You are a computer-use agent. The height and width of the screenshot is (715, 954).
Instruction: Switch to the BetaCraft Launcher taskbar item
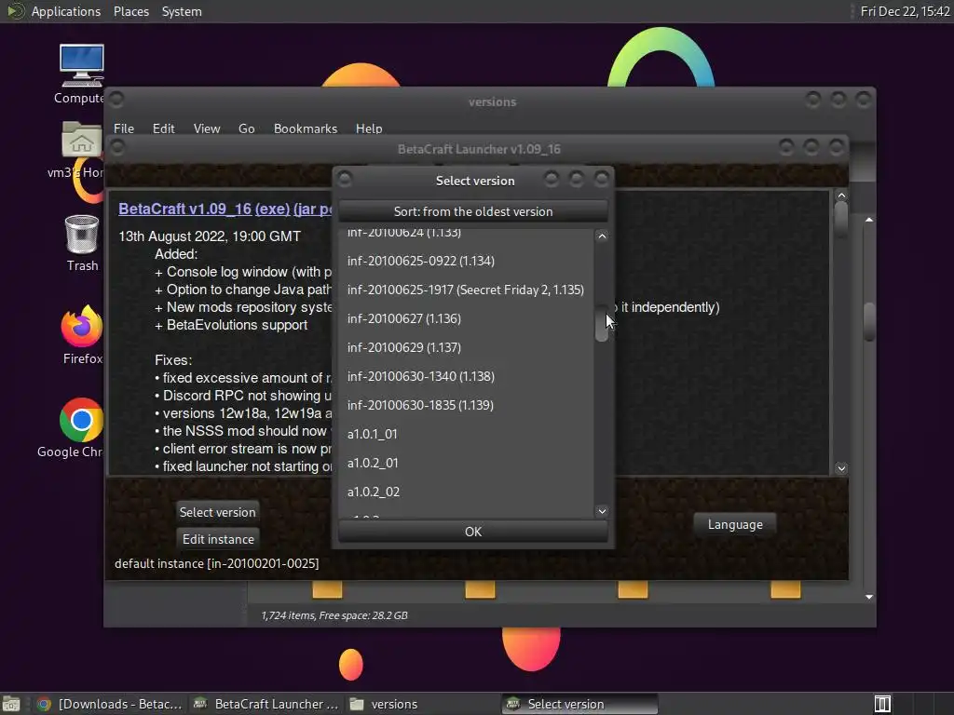[266, 704]
